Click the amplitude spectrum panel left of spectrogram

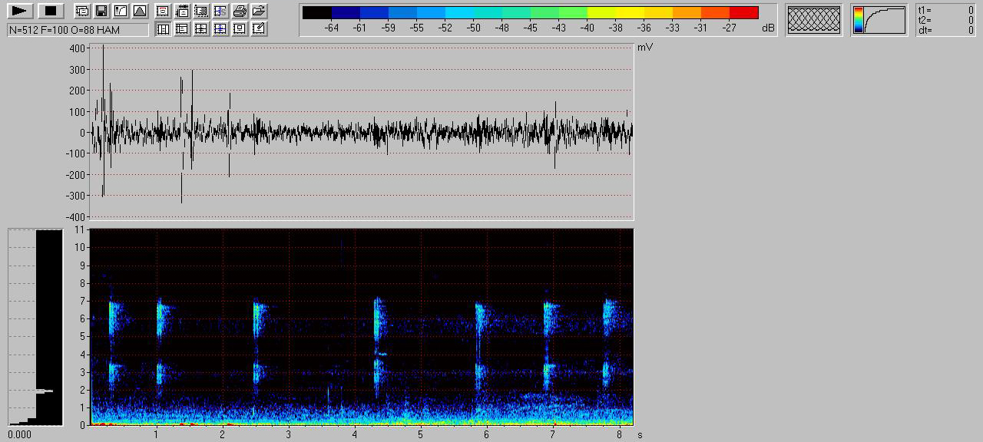(35, 326)
